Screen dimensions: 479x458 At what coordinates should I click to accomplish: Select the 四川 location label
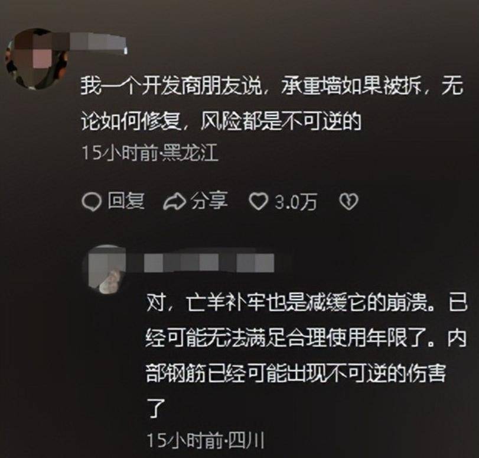tap(246, 440)
